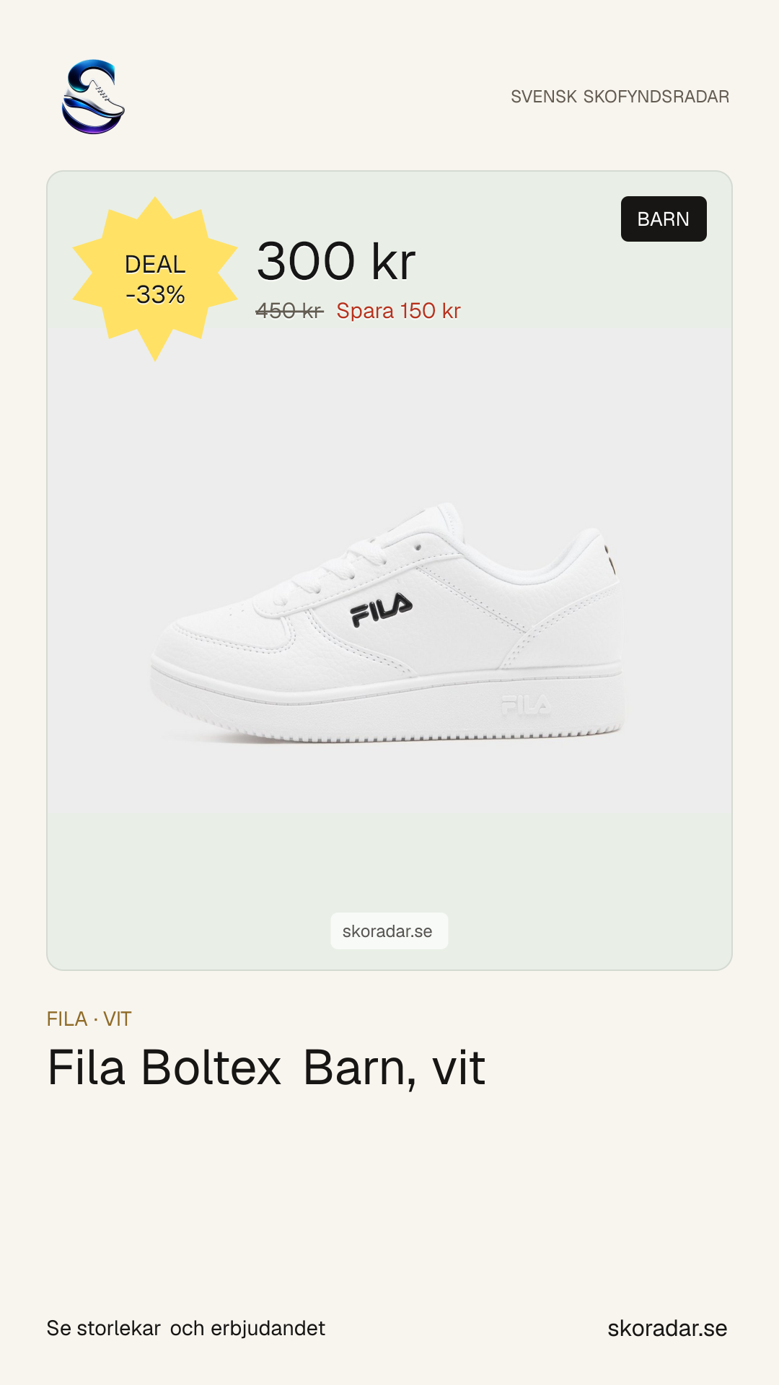Click the crossed-out 450 kr price

coord(289,311)
